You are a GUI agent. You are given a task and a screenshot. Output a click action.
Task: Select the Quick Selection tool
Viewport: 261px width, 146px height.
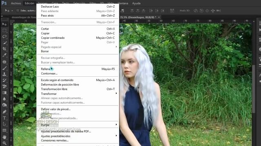(x=4, y=43)
